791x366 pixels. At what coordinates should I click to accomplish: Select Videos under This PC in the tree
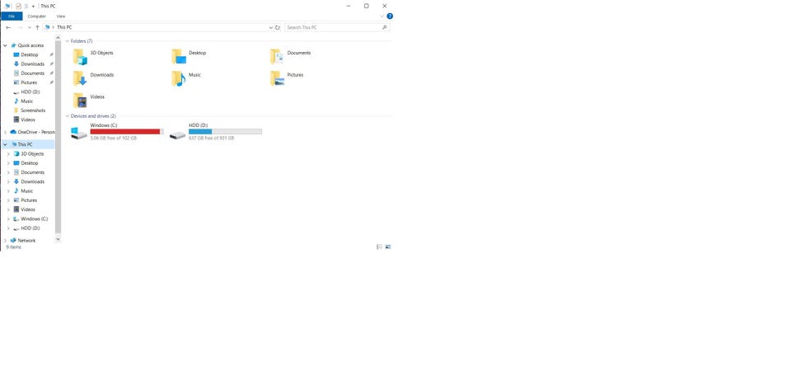pyautogui.click(x=28, y=209)
